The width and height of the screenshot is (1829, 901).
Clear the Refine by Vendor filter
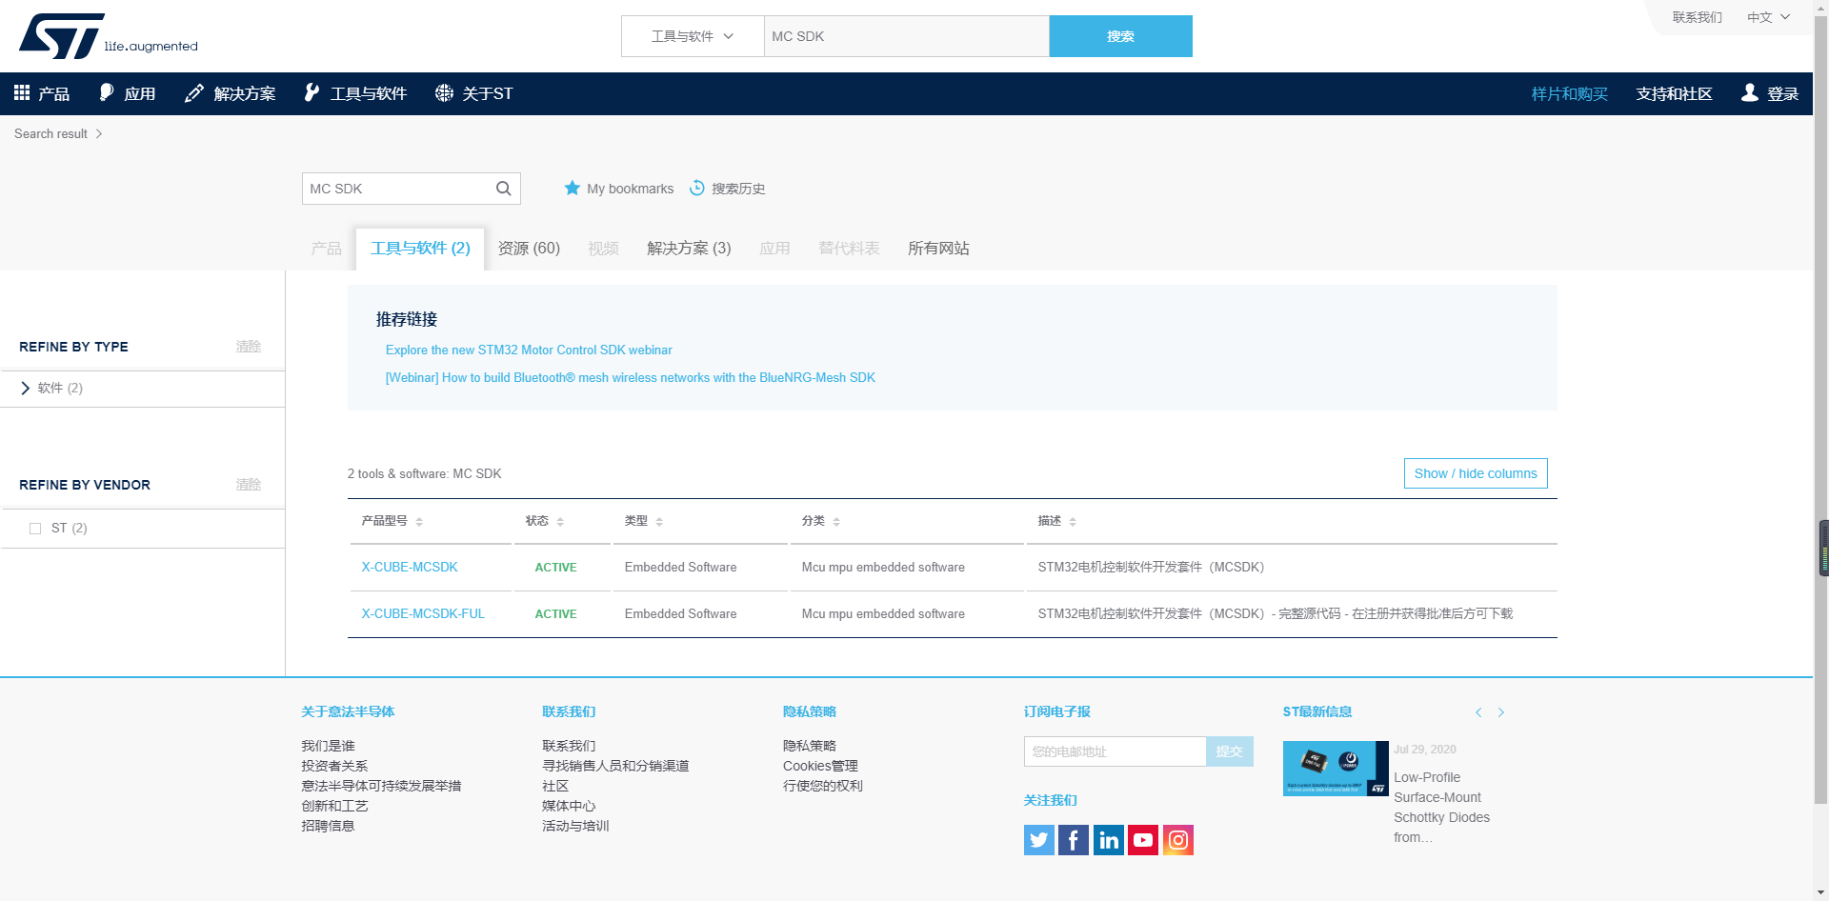coord(249,485)
